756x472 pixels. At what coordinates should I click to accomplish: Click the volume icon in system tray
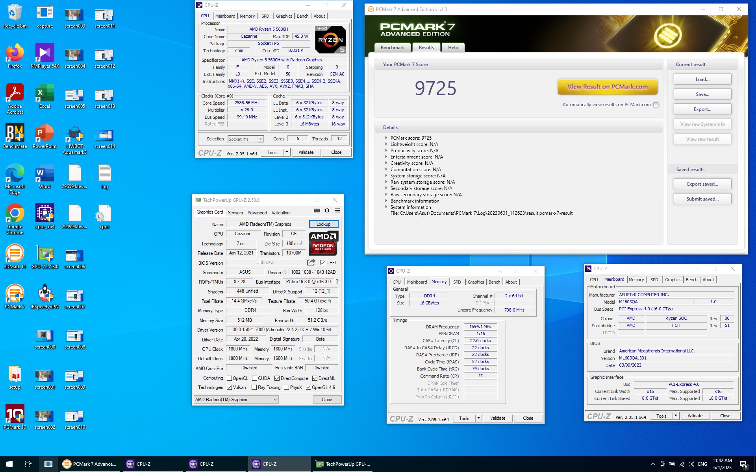pyautogui.click(x=691, y=464)
